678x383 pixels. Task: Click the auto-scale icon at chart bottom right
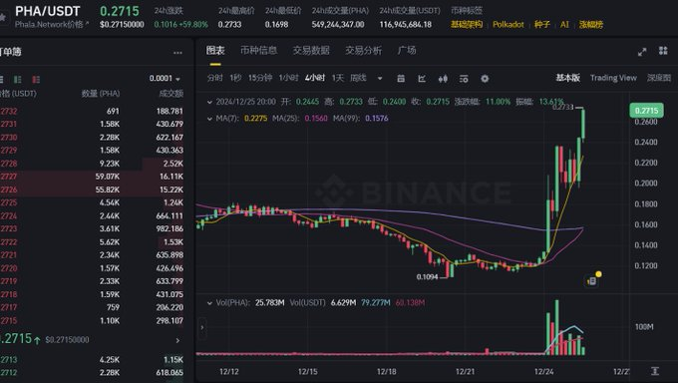pos(655,371)
